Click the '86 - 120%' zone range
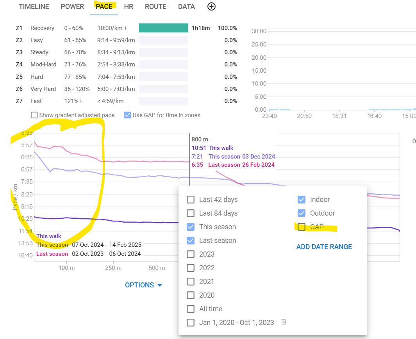Viewport: 416px width, 339px height. pyautogui.click(x=77, y=89)
